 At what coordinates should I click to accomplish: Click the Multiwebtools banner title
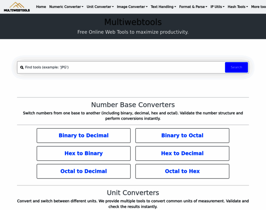pyautogui.click(x=133, y=22)
